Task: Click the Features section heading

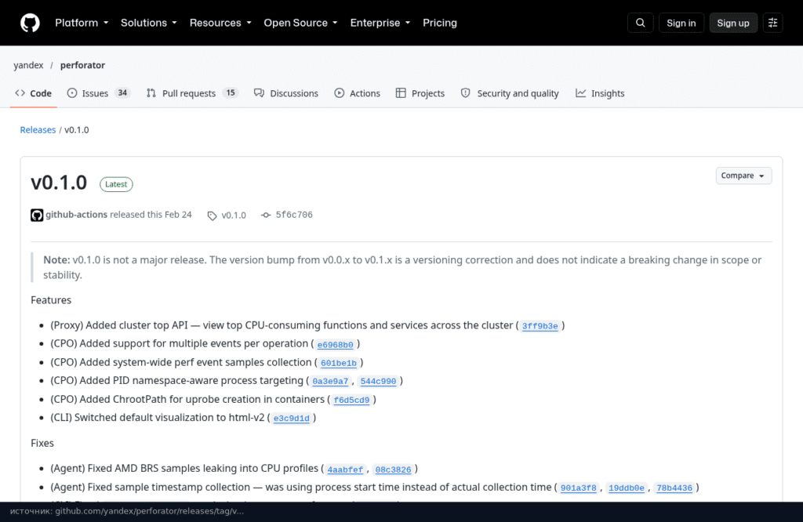Action: click(51, 300)
